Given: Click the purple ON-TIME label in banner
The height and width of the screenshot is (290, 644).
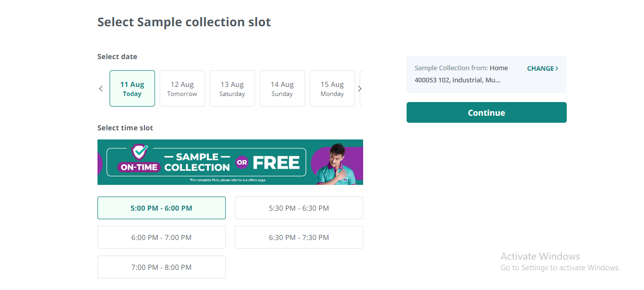Looking at the screenshot, I should (139, 167).
